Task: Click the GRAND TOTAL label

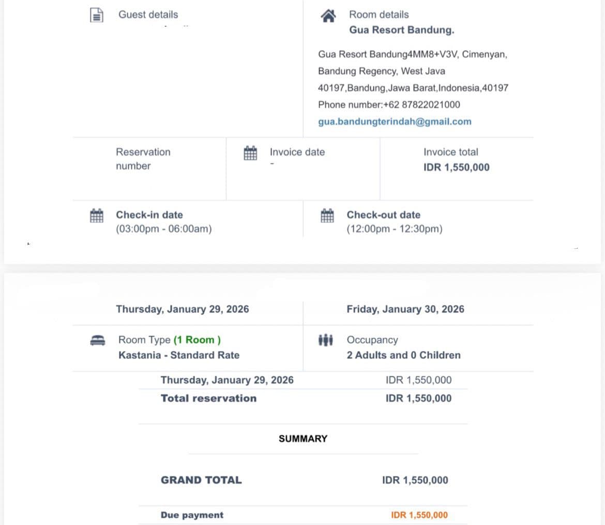Action: pos(201,480)
